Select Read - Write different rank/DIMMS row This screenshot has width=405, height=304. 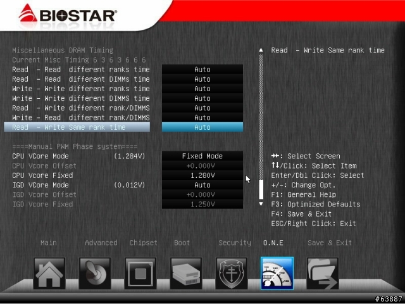pos(81,108)
